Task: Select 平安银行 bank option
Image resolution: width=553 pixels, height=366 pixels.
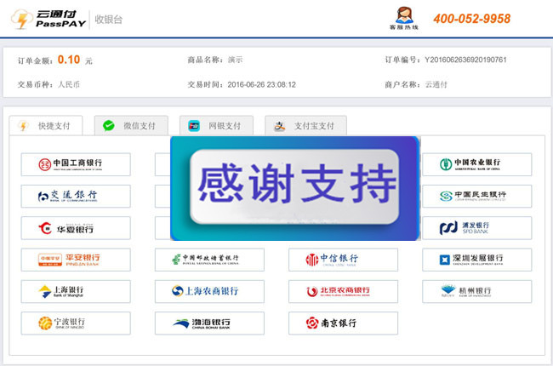Action: [x=76, y=260]
